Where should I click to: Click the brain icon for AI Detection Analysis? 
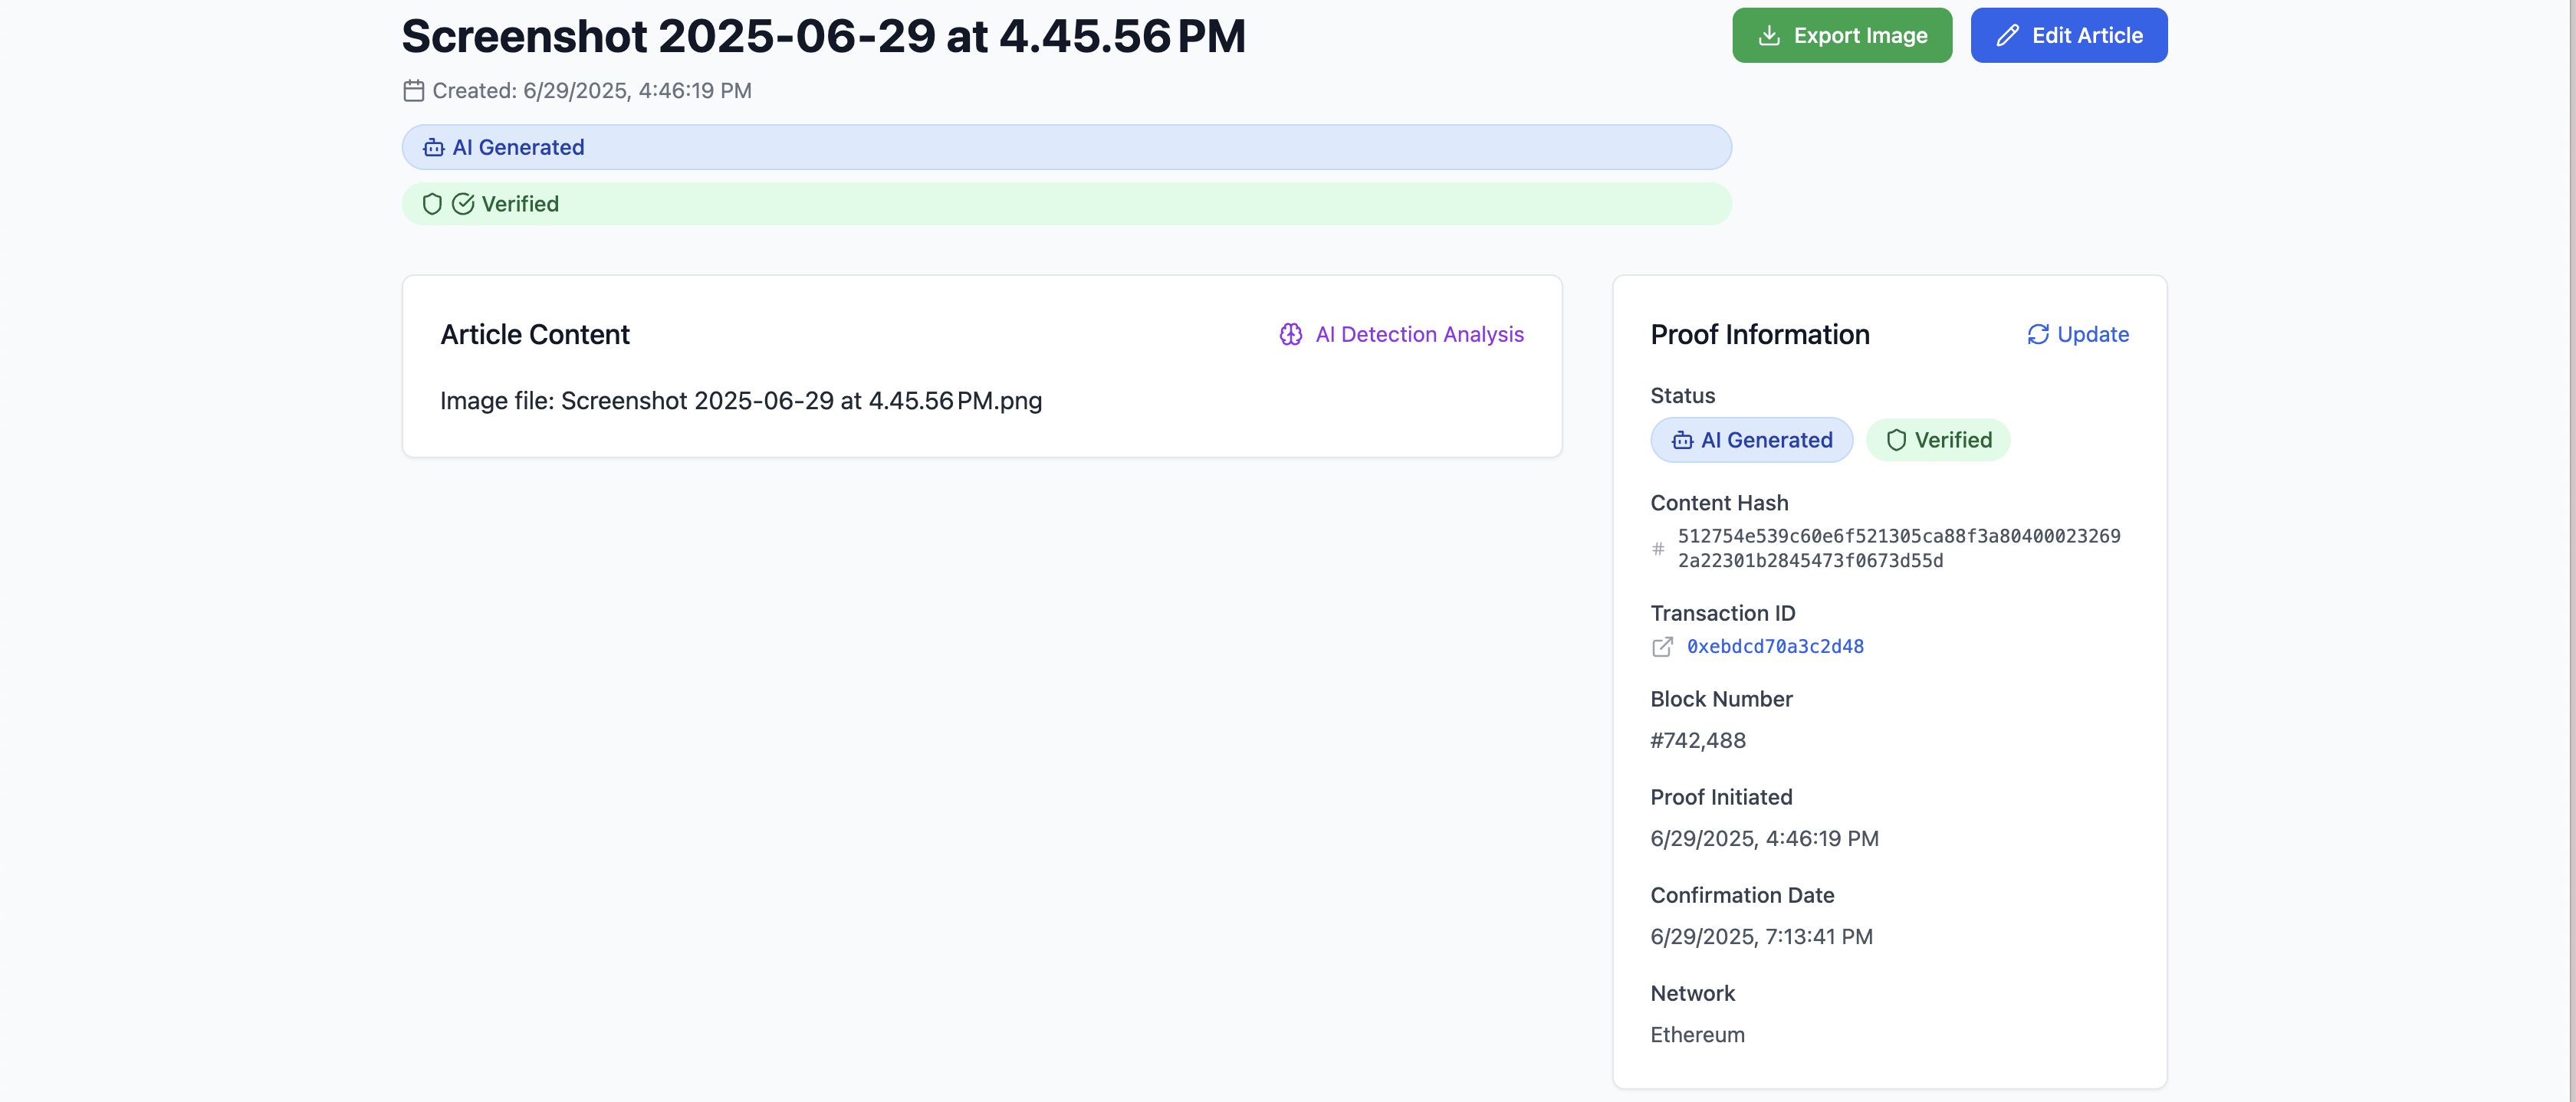(1290, 335)
